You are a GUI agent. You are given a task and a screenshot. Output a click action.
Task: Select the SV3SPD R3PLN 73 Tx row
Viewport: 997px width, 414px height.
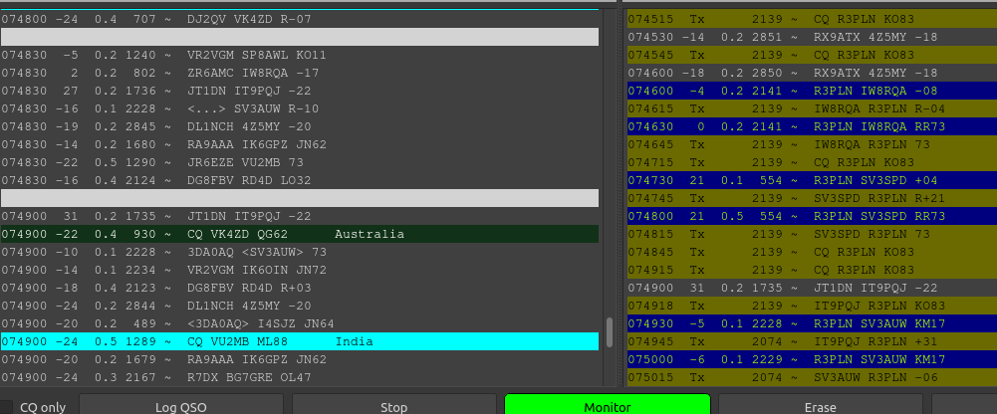[x=812, y=234]
